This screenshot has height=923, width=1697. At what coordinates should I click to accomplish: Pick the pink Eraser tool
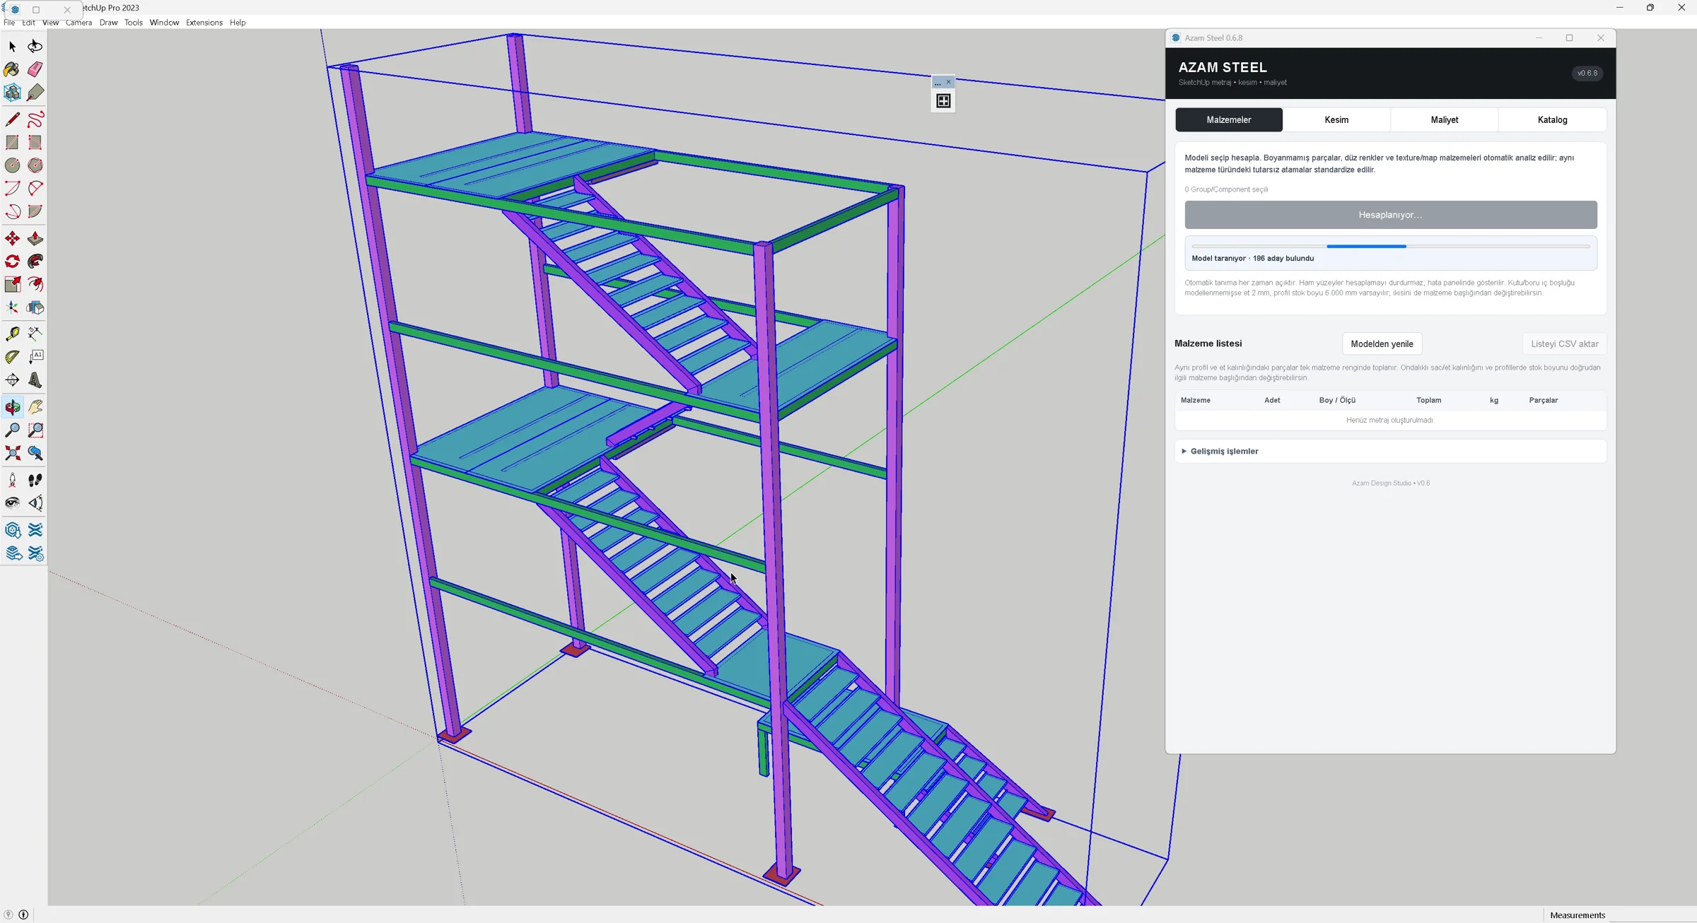point(35,69)
